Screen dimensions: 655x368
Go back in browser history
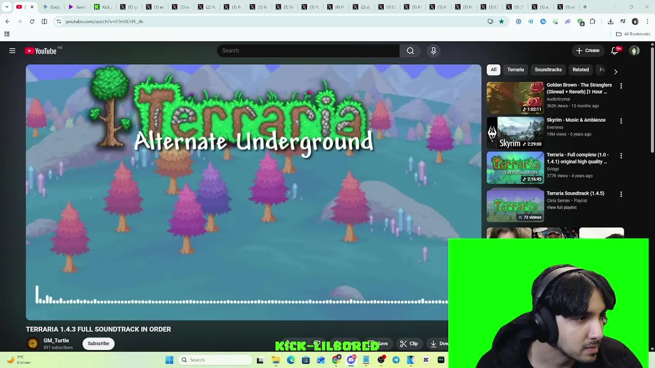tap(7, 21)
